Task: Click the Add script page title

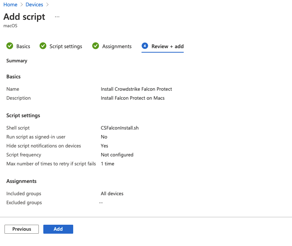Action: click(x=24, y=17)
